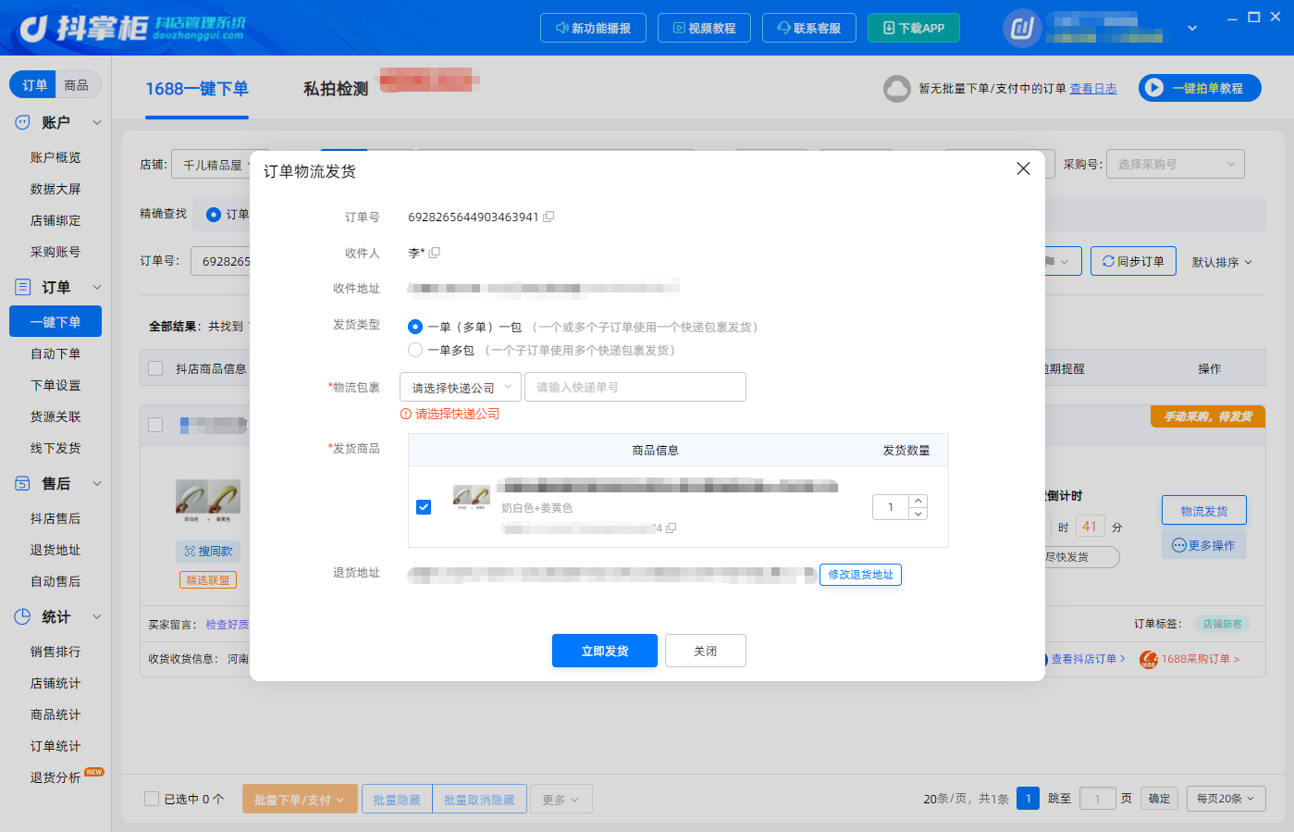
Task: Close the 订单物流发货 dialog with X
Action: pos(1023,168)
